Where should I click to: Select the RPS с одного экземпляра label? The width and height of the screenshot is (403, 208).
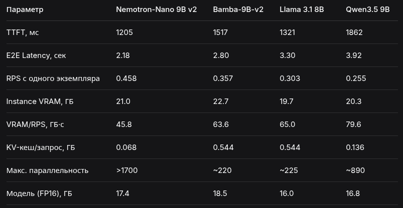click(x=53, y=78)
